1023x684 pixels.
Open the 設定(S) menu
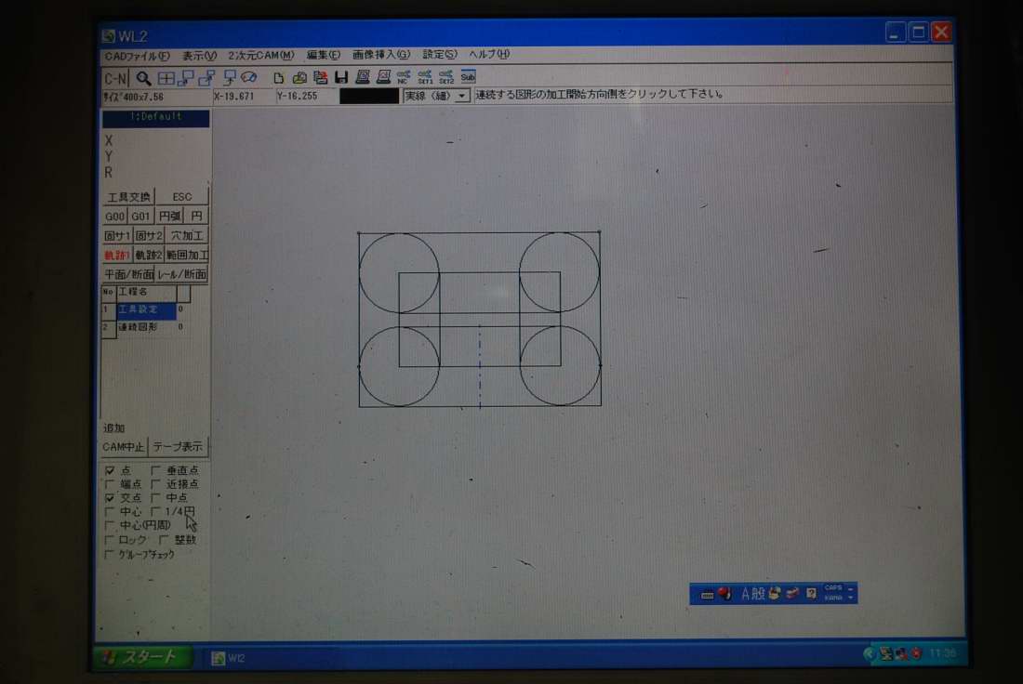(x=440, y=54)
